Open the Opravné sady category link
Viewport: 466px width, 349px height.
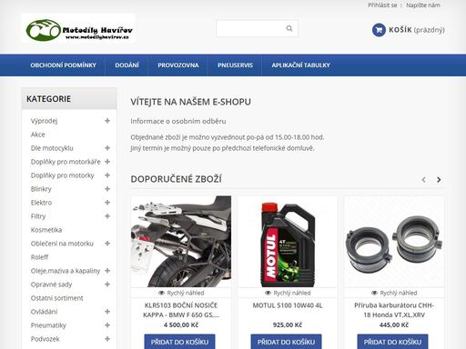(51, 284)
